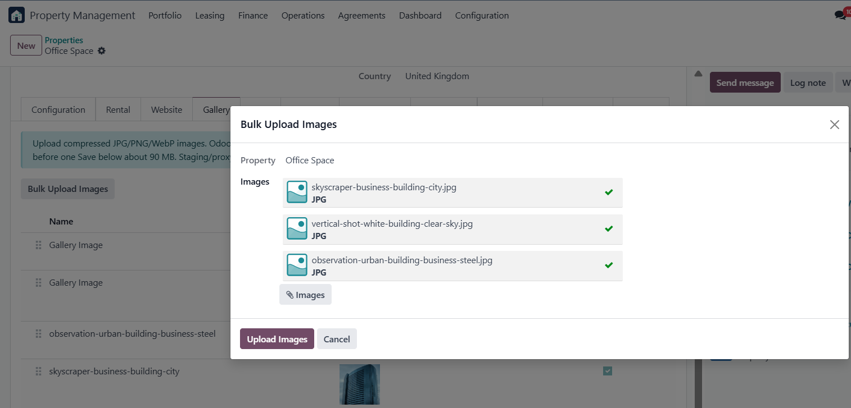The image size is (851, 408).
Task: Switch to the Configuration tab
Action: (58, 109)
